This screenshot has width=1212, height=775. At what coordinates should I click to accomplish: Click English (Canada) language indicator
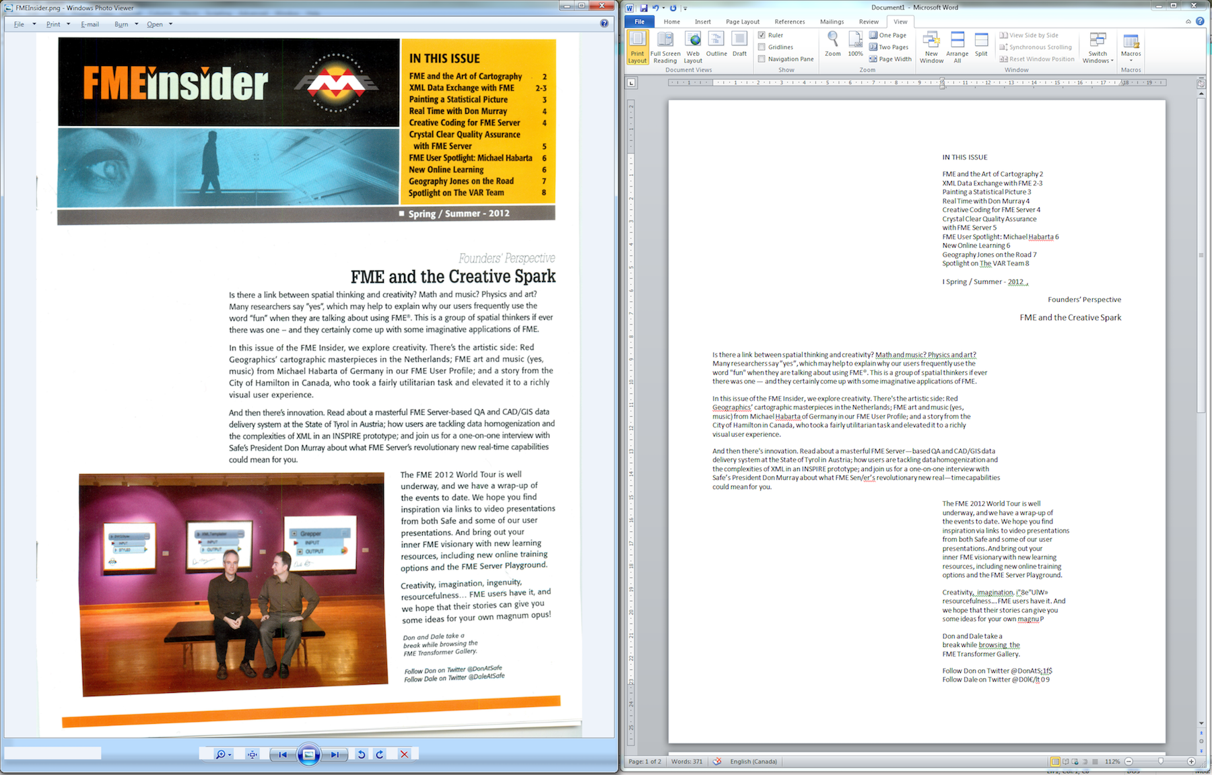pos(753,762)
